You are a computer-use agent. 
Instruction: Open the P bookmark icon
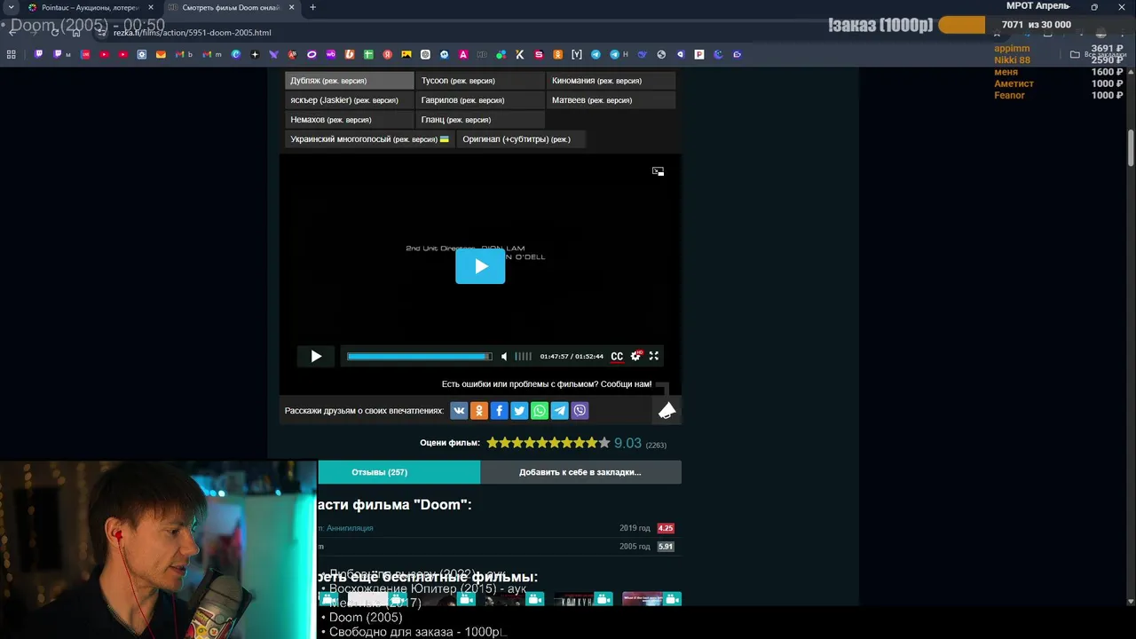tap(699, 54)
